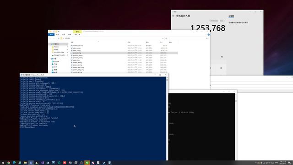Switch to the 檢視 ribbon tab

click(70, 35)
